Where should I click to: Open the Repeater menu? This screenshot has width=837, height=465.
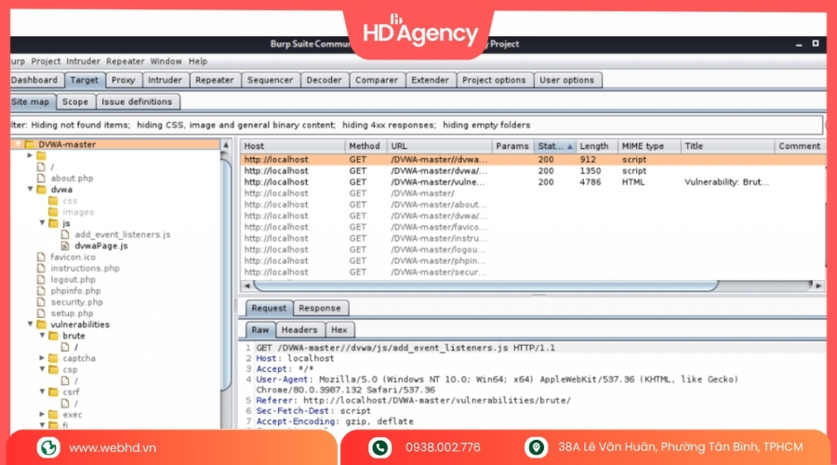[x=125, y=61]
